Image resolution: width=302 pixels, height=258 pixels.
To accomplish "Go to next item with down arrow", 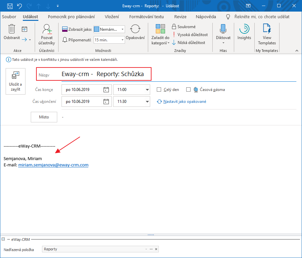I will pos(48,6).
